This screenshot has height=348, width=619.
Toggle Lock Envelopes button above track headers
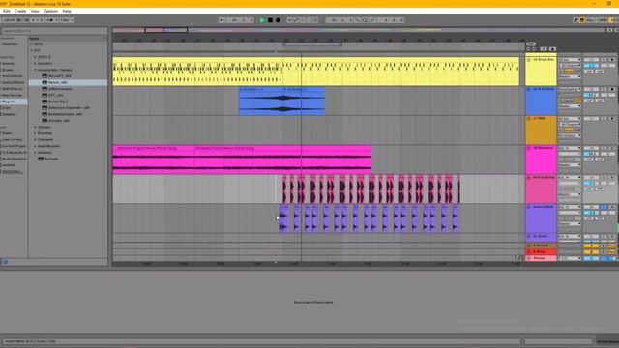(552, 49)
